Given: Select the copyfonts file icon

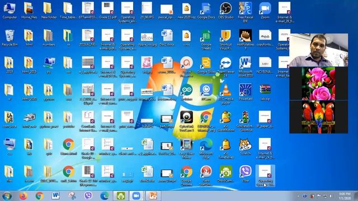Looking at the screenshot, I should point(265,37).
